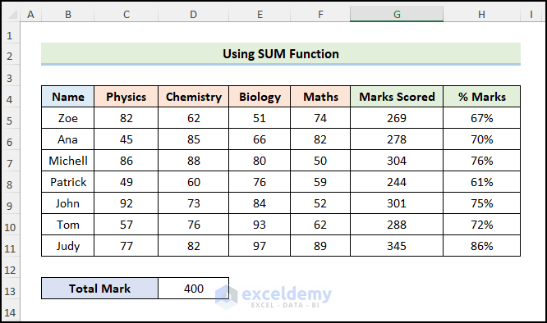The image size is (547, 323).
Task: Select column C header
Action: click(x=126, y=14)
